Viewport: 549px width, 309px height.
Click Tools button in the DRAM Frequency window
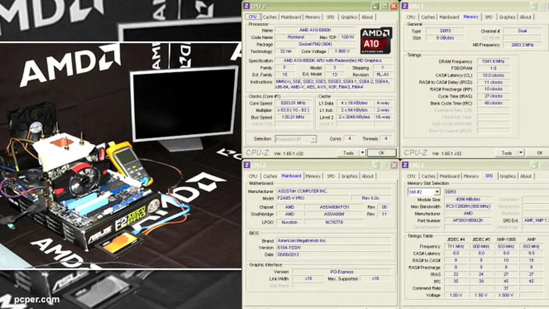pos(507,153)
